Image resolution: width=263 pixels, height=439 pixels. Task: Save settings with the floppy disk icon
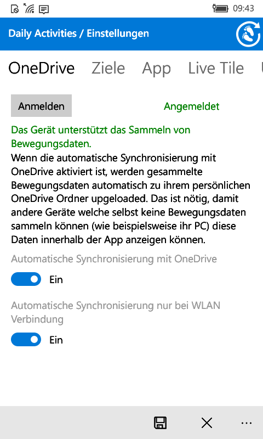click(160, 423)
